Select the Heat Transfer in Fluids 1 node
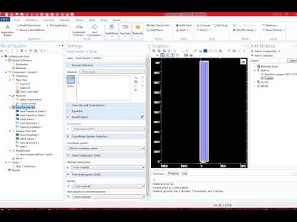 coord(33,115)
